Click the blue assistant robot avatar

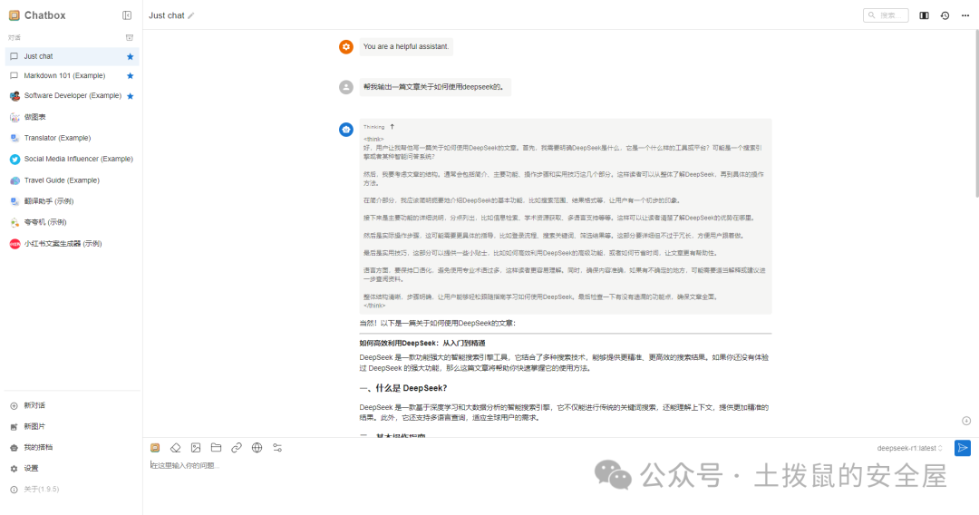coord(346,130)
